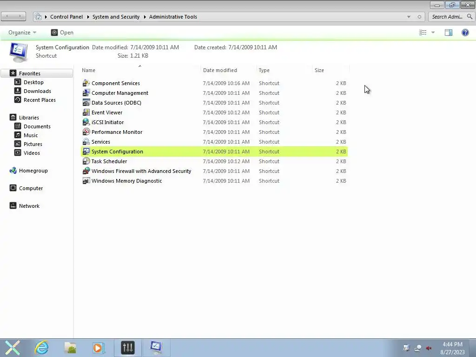Click the network tray icon
Screen dimensions: 476x357
[418, 348]
